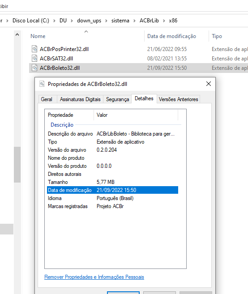Select Versão do arquivo row
The width and height of the screenshot is (248, 294).
click(x=112, y=150)
